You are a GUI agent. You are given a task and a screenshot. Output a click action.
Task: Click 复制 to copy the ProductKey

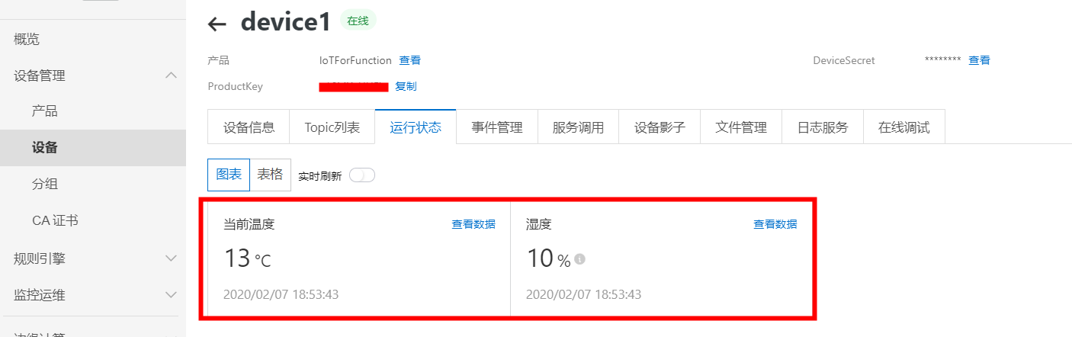pos(406,86)
